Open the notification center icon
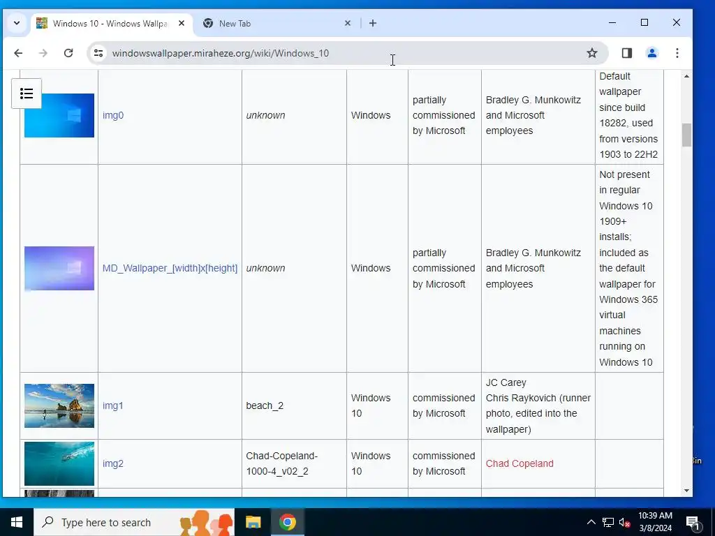 (x=693, y=522)
